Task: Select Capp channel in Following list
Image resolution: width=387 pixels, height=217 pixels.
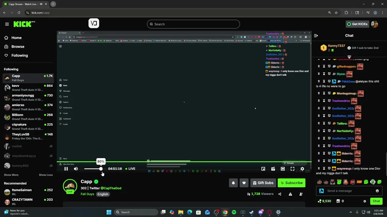Action: click(x=28, y=78)
